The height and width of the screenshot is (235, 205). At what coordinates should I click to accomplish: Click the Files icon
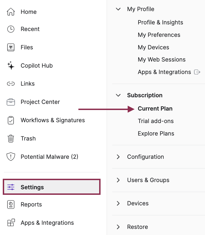[11, 47]
